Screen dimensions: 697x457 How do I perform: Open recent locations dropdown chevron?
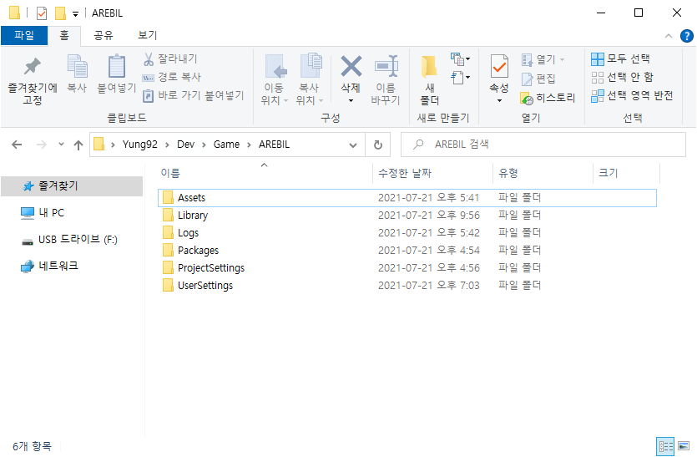pos(61,145)
